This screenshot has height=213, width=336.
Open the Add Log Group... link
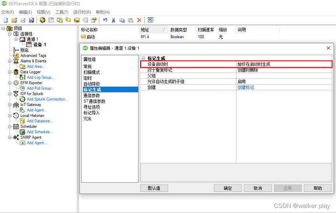tap(41, 77)
